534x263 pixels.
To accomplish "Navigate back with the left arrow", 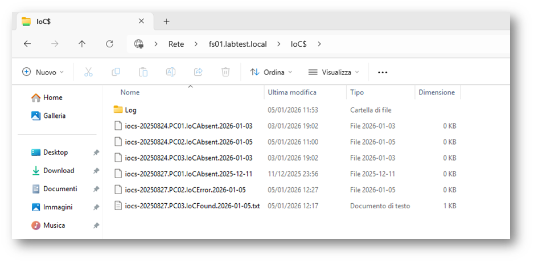I will click(x=27, y=44).
